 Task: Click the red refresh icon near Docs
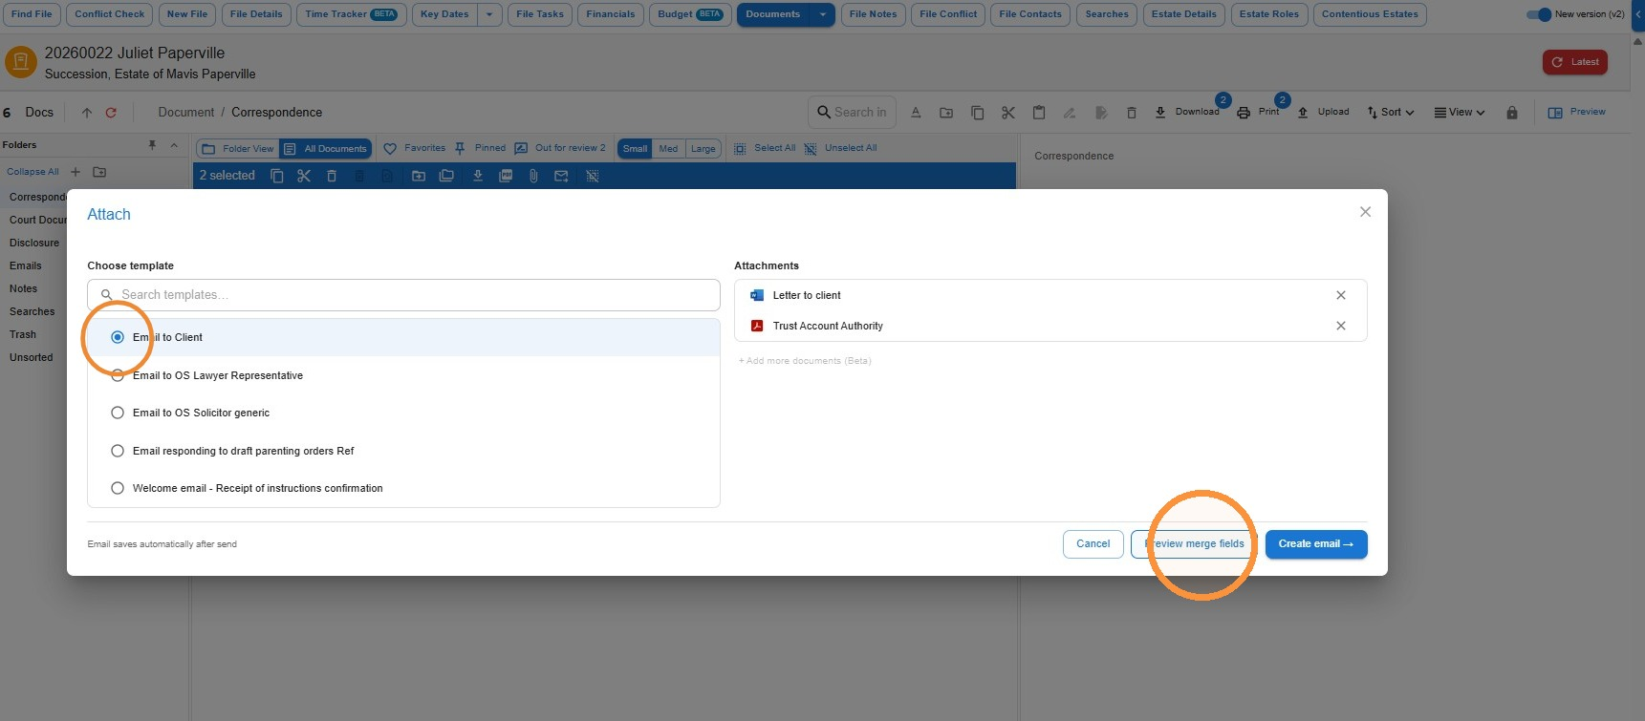[111, 113]
